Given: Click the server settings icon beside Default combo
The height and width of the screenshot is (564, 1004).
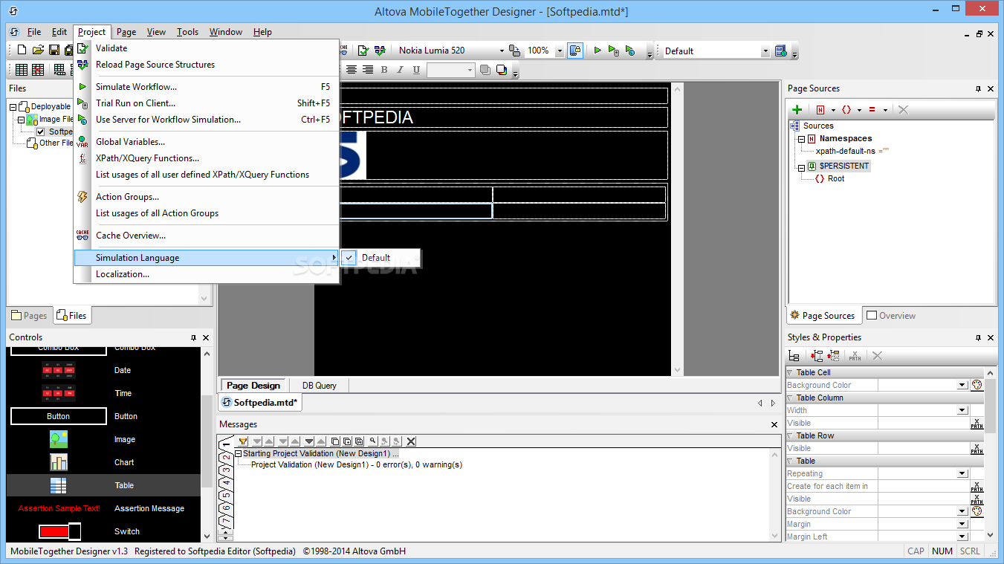Looking at the screenshot, I should 780,51.
